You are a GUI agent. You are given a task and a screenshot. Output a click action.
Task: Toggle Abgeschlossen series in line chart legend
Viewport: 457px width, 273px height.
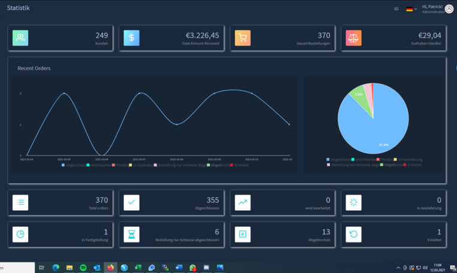pyautogui.click(x=74, y=165)
